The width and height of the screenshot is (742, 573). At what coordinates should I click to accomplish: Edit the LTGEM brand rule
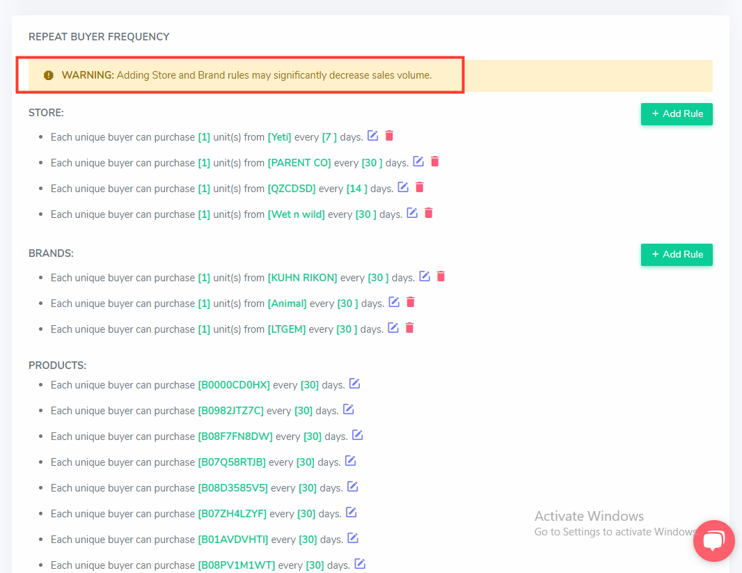(393, 328)
